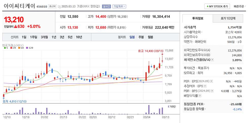Click the 동일업종 PER value -25.60배
Screen dimensions: 248x123
coord(236,104)
